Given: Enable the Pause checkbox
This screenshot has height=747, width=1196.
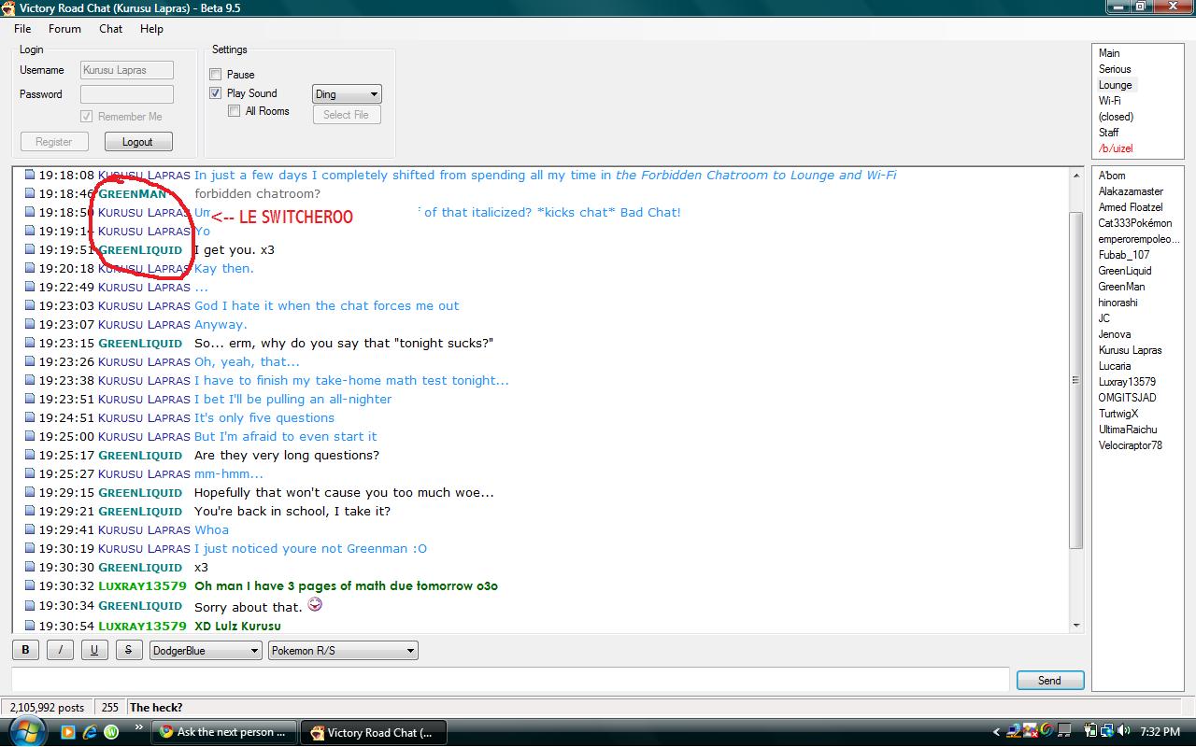Looking at the screenshot, I should point(216,75).
